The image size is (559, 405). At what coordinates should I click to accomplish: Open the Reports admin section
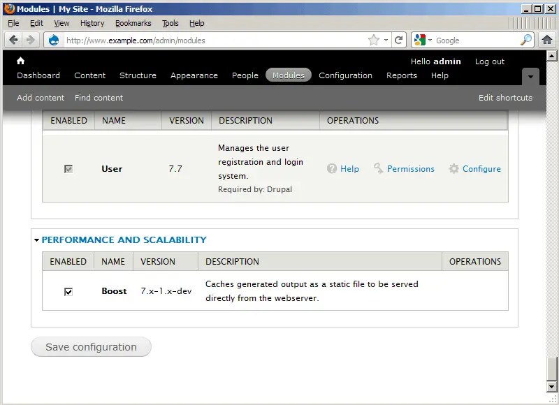(x=402, y=75)
